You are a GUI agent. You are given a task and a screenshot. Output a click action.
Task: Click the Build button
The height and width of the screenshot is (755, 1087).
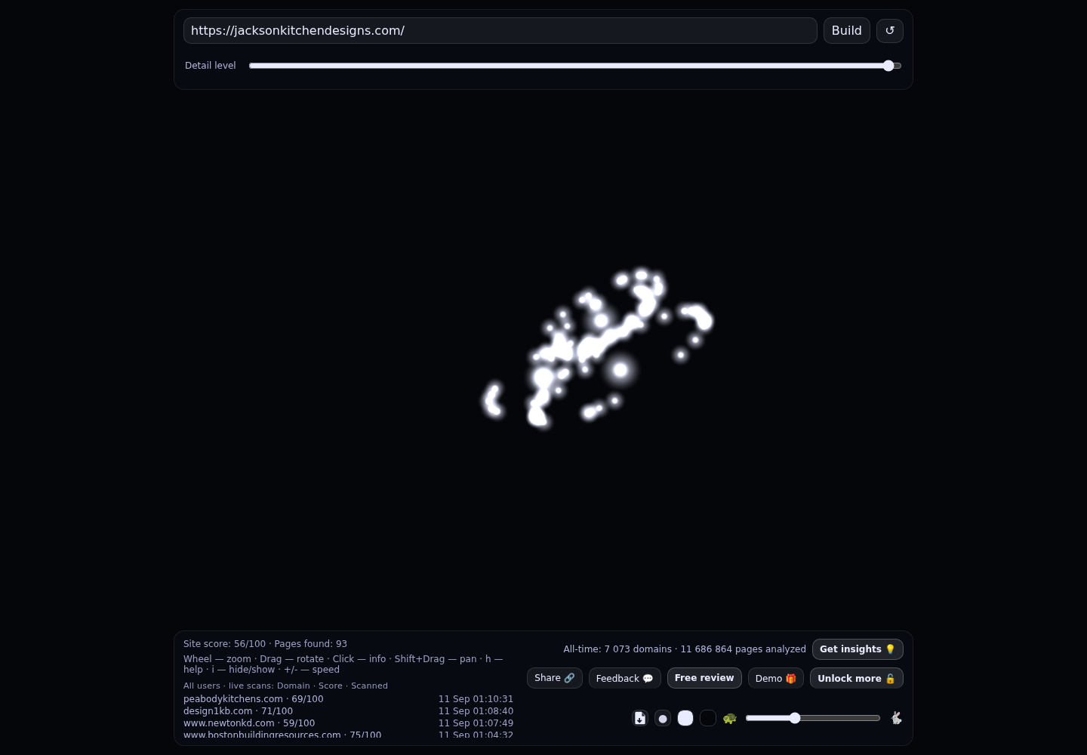[x=847, y=30]
